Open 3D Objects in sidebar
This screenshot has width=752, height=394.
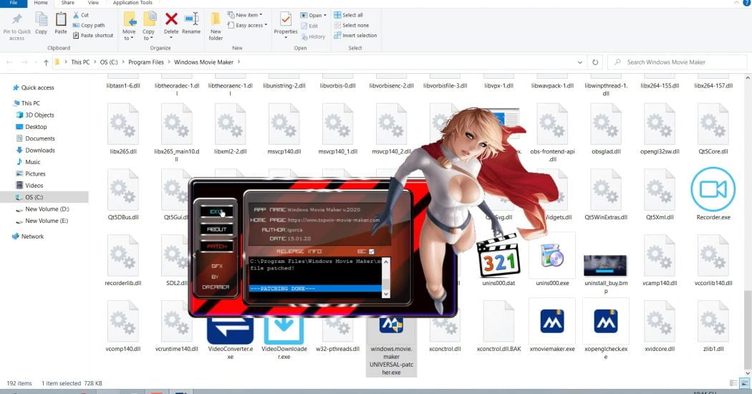coord(39,115)
